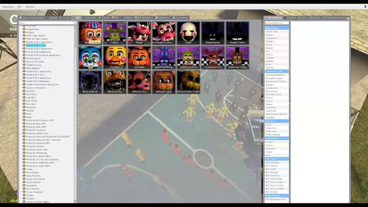
Task: Spawn the Withered Foxy NPC
Action: click(x=139, y=82)
